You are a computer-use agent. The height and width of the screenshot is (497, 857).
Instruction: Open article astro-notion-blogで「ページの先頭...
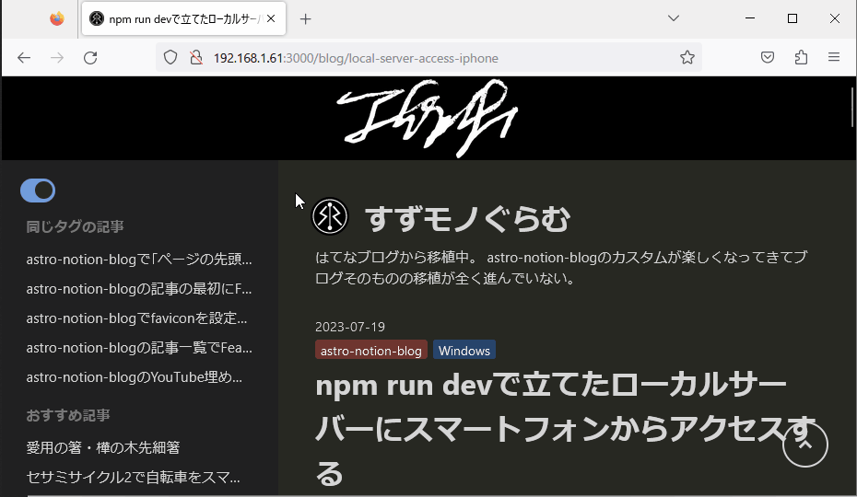(139, 259)
